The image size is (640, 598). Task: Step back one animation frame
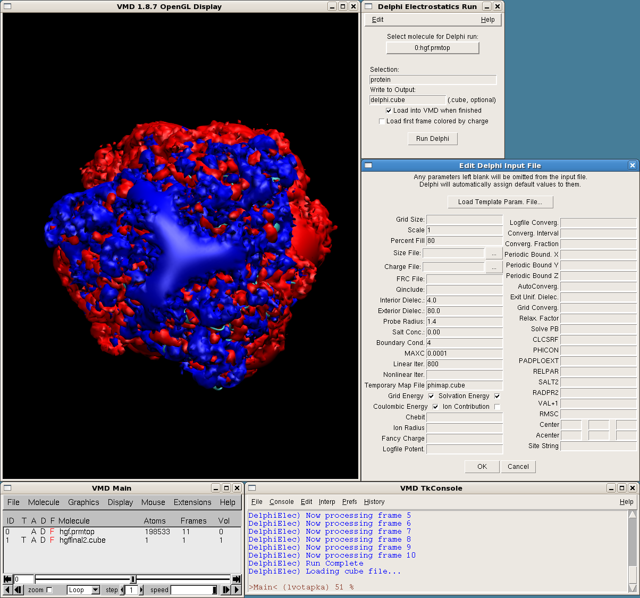pos(19,589)
